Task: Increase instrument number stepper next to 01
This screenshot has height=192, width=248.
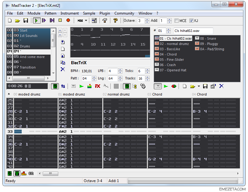Action: pos(169,29)
